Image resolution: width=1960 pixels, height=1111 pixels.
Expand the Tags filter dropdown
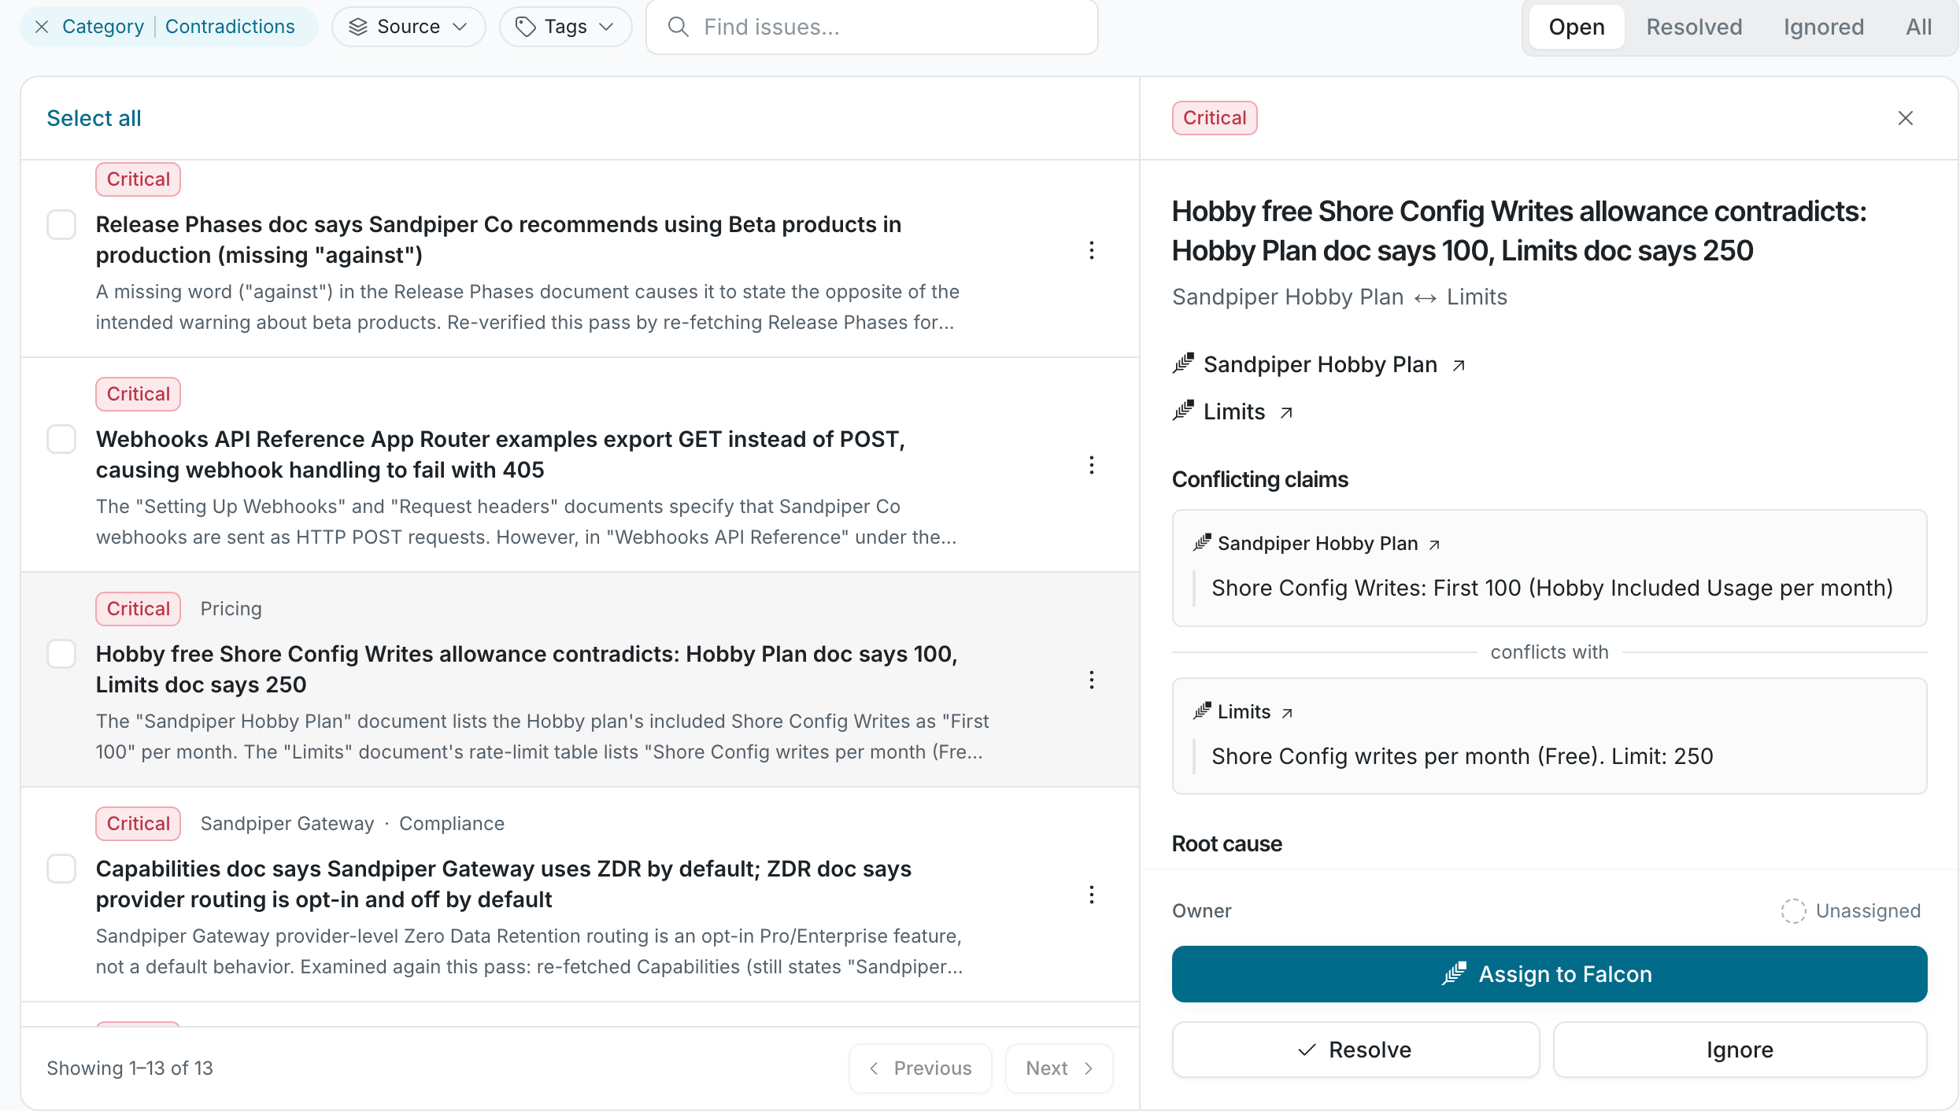click(x=565, y=27)
